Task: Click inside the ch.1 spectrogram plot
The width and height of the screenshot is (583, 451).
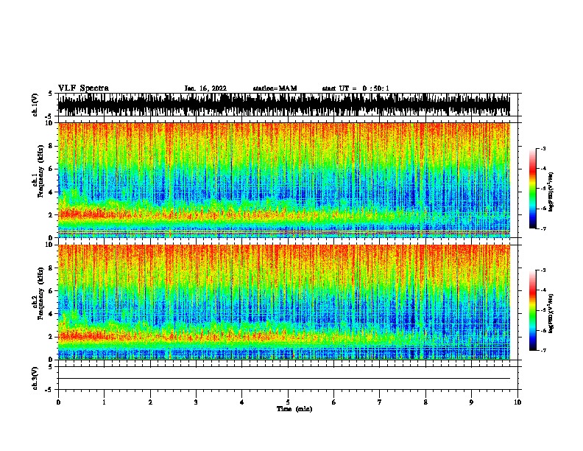Action: [x=283, y=180]
